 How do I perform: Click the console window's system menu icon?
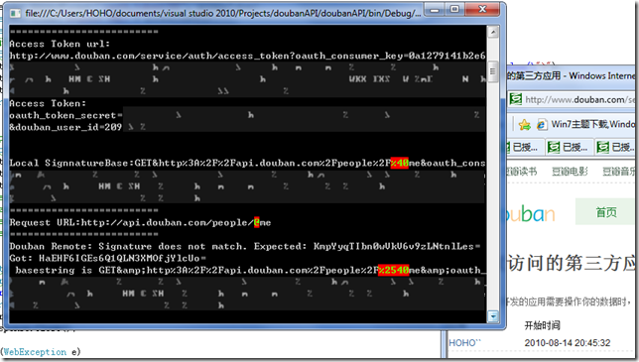tap(16, 14)
